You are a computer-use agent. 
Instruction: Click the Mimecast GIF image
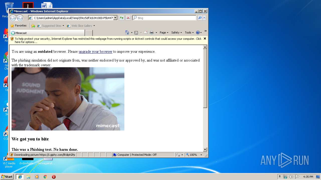(68, 99)
